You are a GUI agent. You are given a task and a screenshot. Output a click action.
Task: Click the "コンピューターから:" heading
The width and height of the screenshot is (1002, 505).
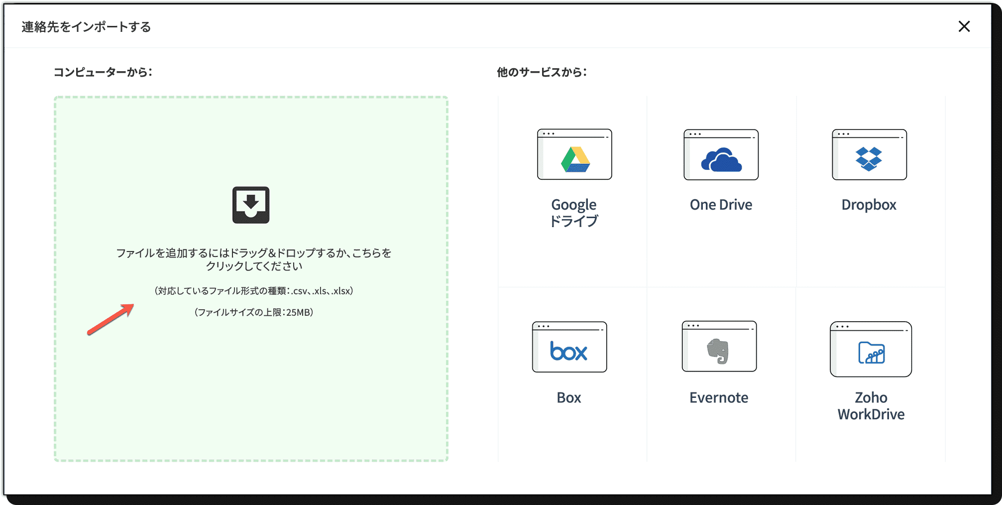[x=103, y=72]
